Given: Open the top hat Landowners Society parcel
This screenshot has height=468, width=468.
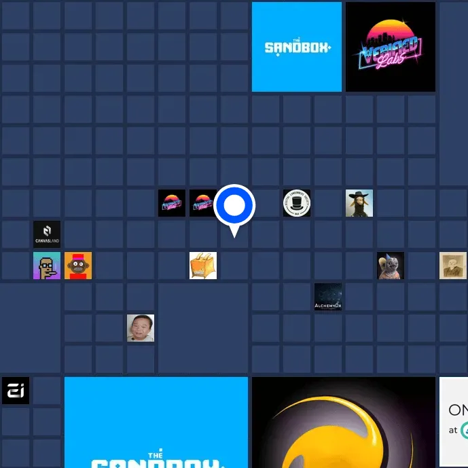Looking at the screenshot, I should point(297,203).
